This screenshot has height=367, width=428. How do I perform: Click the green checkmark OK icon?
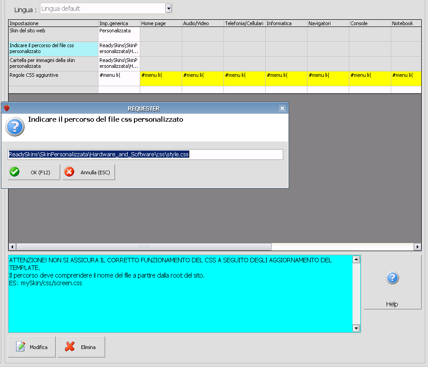[x=14, y=172]
